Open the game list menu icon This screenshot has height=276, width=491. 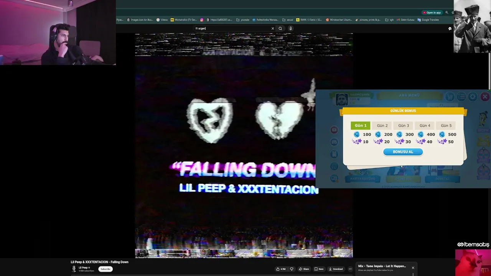(461, 97)
